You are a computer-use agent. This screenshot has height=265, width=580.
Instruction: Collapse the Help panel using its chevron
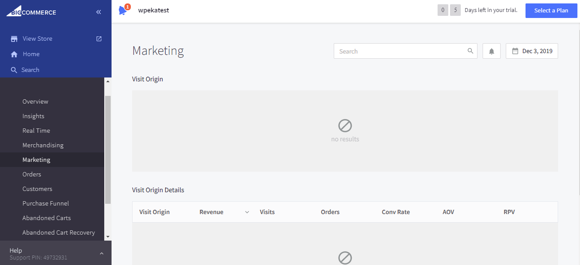[102, 253]
